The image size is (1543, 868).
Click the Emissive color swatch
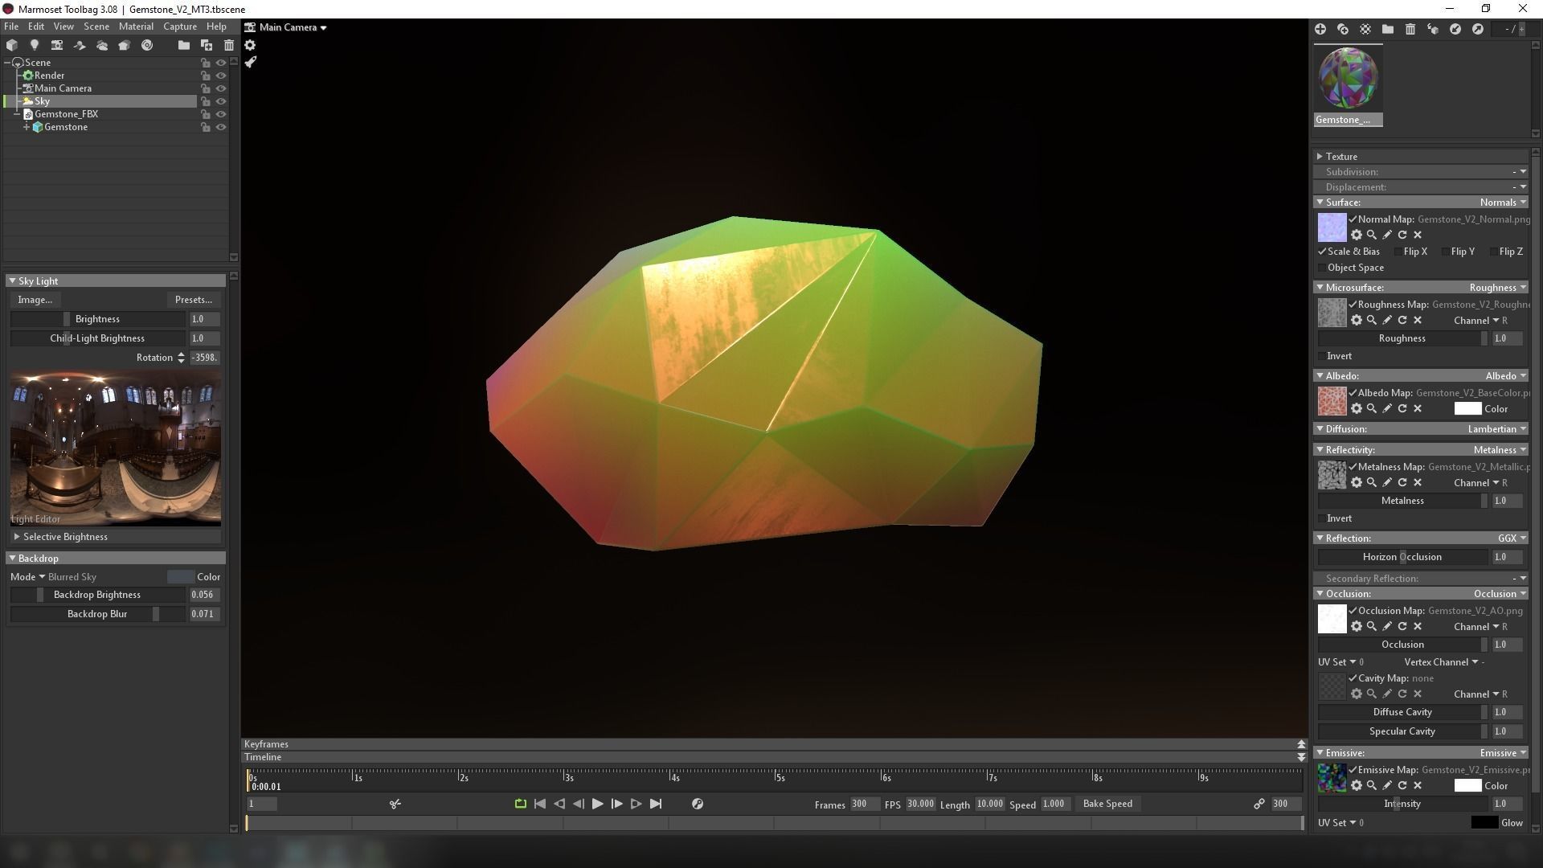tap(1467, 786)
